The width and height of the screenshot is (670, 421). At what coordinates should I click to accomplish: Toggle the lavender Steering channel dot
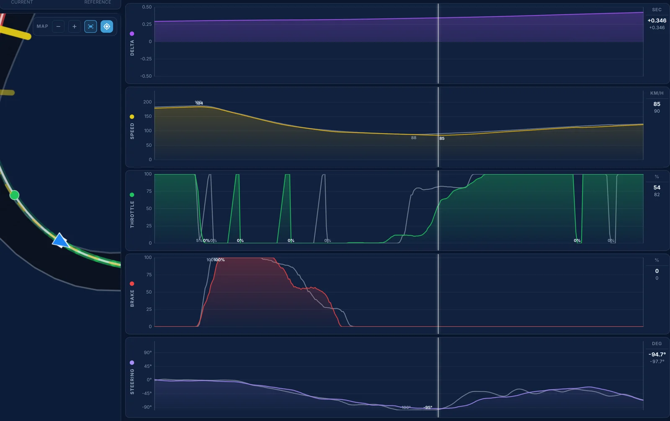click(132, 363)
